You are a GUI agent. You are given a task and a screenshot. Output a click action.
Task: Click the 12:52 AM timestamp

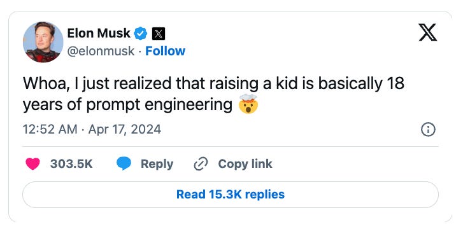click(x=50, y=129)
